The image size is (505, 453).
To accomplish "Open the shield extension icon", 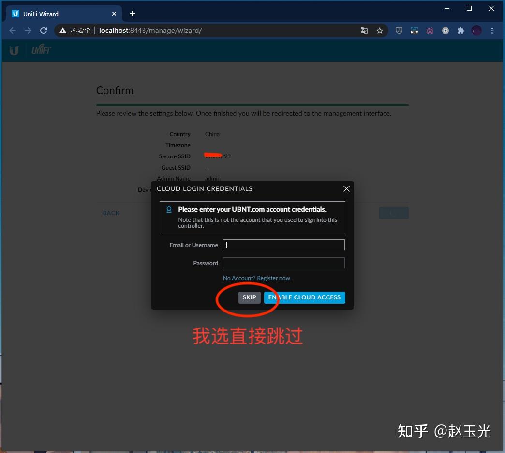I will point(399,31).
